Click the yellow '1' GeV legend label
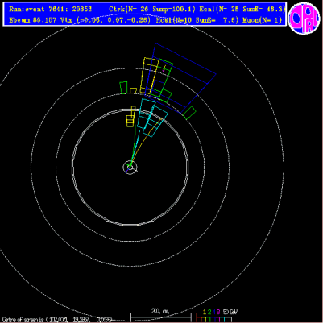 pyautogui.click(x=205, y=312)
